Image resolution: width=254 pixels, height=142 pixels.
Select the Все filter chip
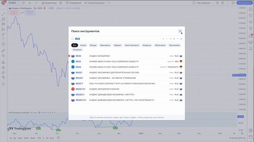coord(75,45)
